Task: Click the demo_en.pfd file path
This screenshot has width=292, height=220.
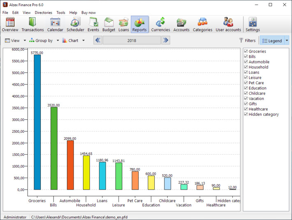Action: click(79, 217)
